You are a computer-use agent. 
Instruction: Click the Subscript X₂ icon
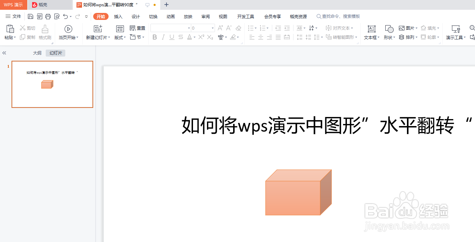210,37
